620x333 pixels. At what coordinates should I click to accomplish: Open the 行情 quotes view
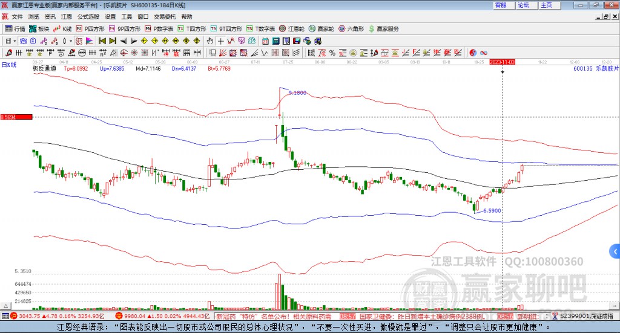pyautogui.click(x=15, y=29)
